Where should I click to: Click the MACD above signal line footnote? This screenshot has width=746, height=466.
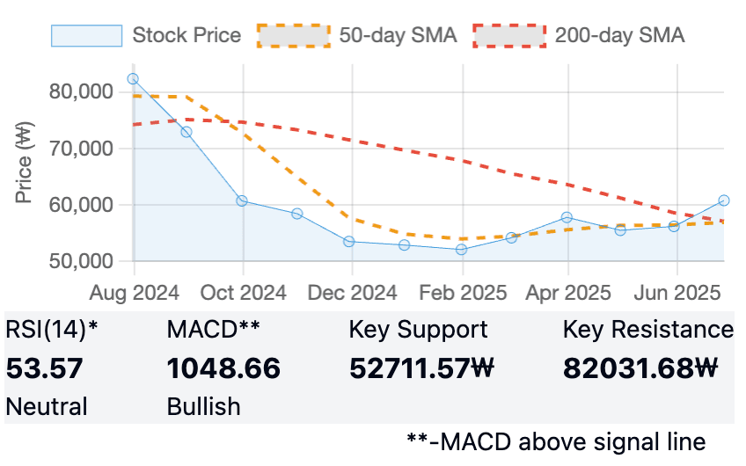click(x=556, y=441)
